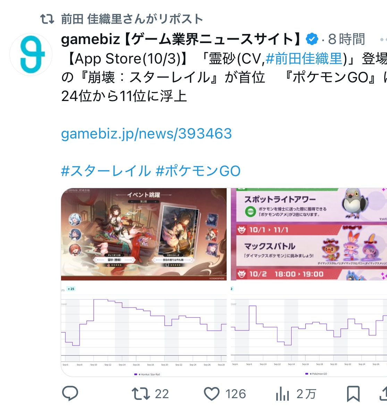Bookmark this gamebiz post
Viewport: 387px width, 411px height.
pos(353,394)
